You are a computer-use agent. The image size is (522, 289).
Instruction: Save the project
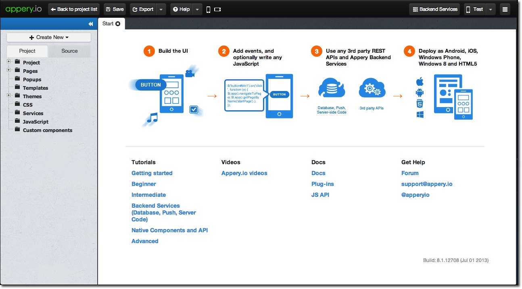click(115, 9)
